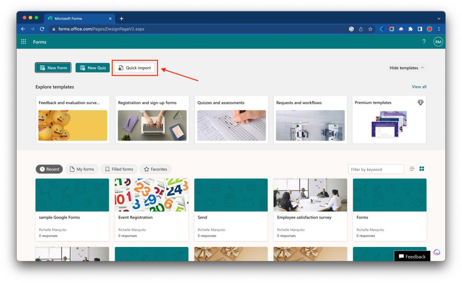The height and width of the screenshot is (283, 462).
Task: Expand the browser tab search chevron
Action: point(439,18)
